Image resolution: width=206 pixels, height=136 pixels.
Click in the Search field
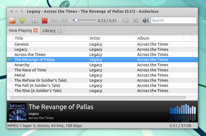[x=174, y=20]
